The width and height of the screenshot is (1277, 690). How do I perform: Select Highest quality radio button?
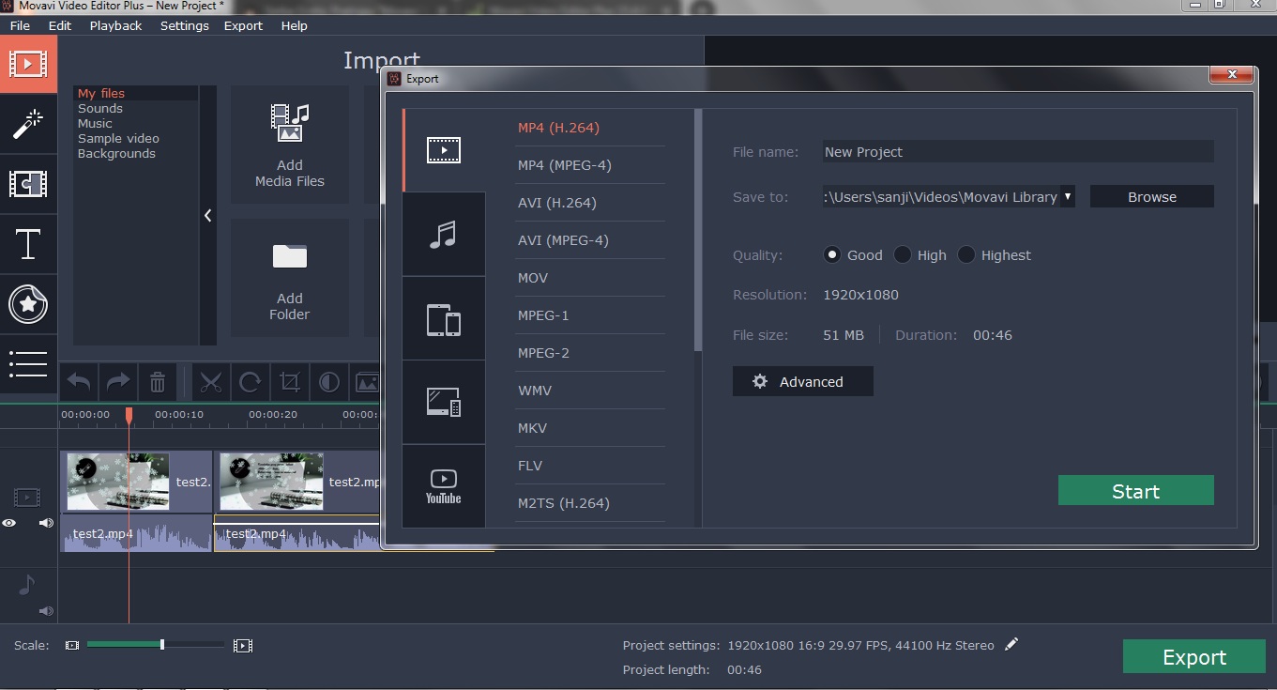pyautogui.click(x=966, y=254)
